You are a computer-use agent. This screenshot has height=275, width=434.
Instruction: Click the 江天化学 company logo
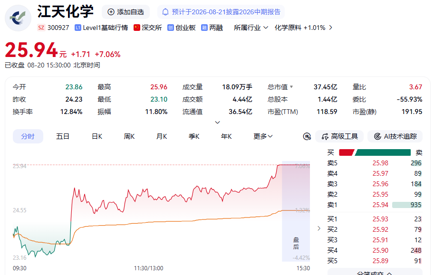[18, 18]
